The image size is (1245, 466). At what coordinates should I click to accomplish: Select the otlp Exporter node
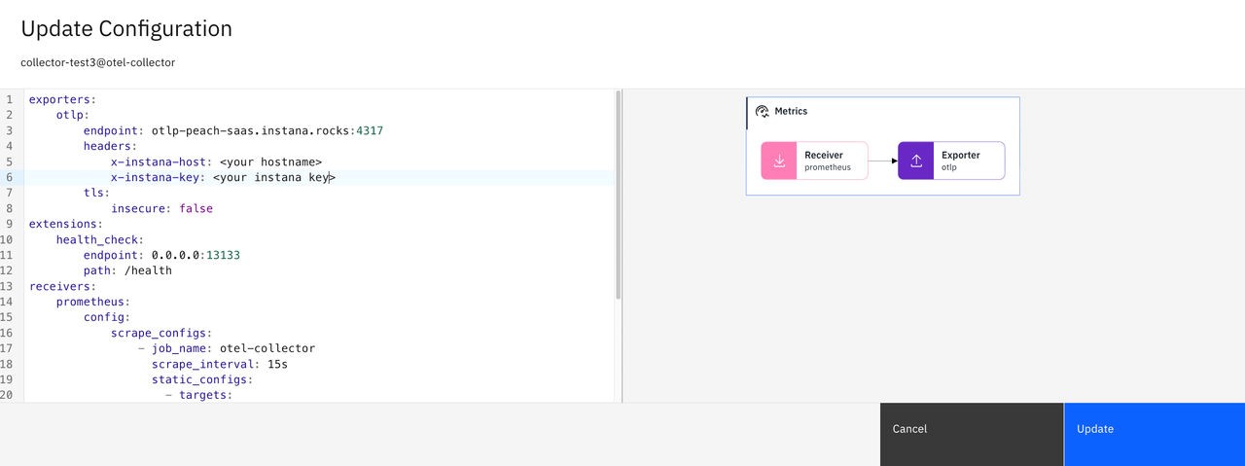[x=951, y=161]
